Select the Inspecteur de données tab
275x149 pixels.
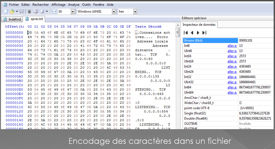[x=199, y=25]
